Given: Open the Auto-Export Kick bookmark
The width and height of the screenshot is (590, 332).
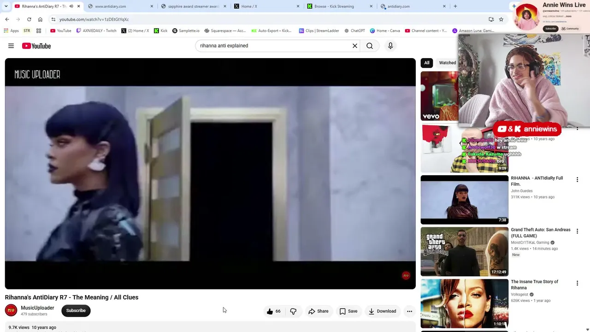Looking at the screenshot, I should pos(271,31).
